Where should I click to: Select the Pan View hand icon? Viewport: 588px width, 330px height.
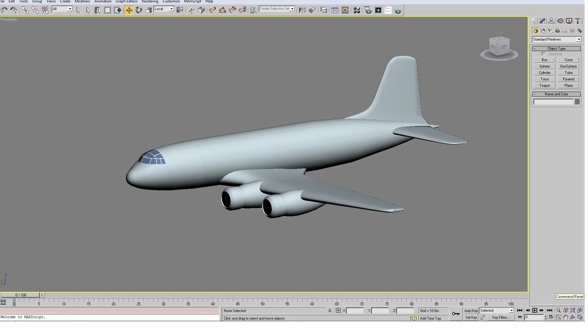[566, 317]
